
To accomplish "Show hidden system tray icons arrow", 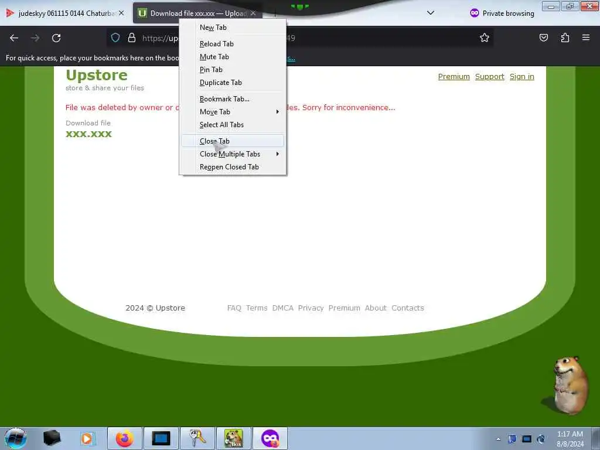I will click(x=498, y=439).
